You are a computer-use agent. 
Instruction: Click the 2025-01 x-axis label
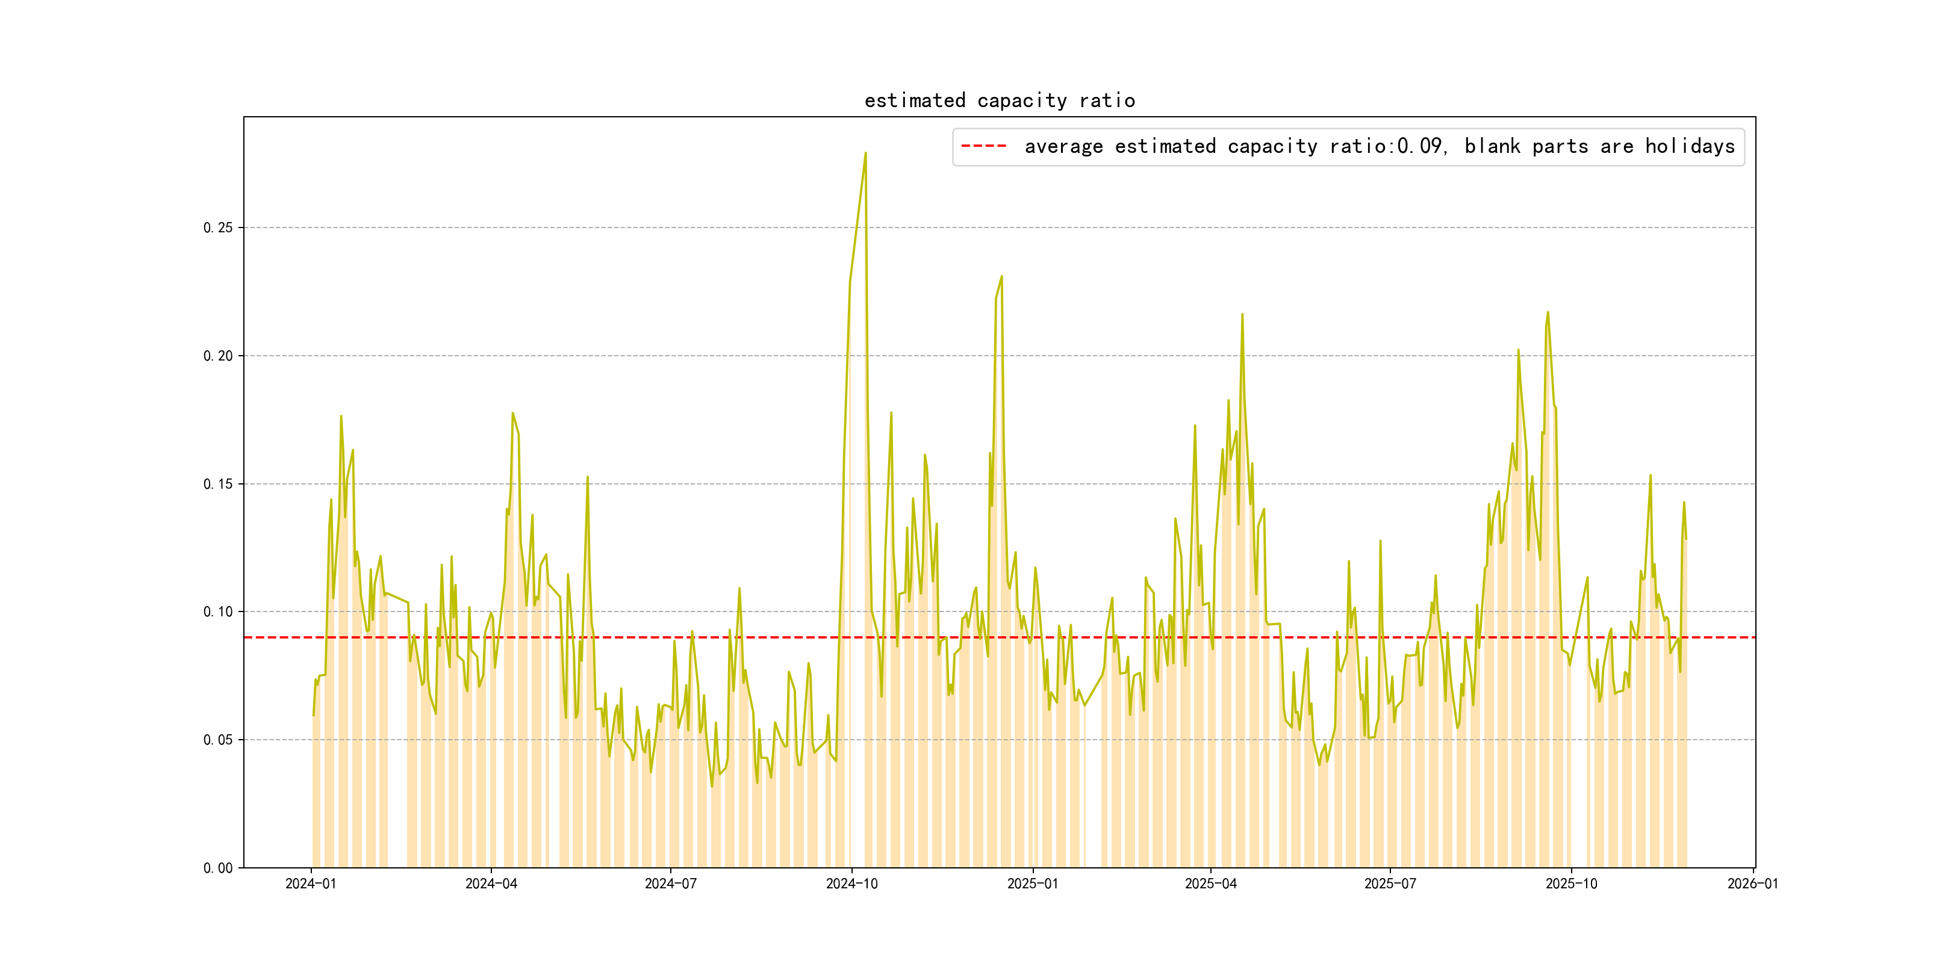pyautogui.click(x=1032, y=884)
